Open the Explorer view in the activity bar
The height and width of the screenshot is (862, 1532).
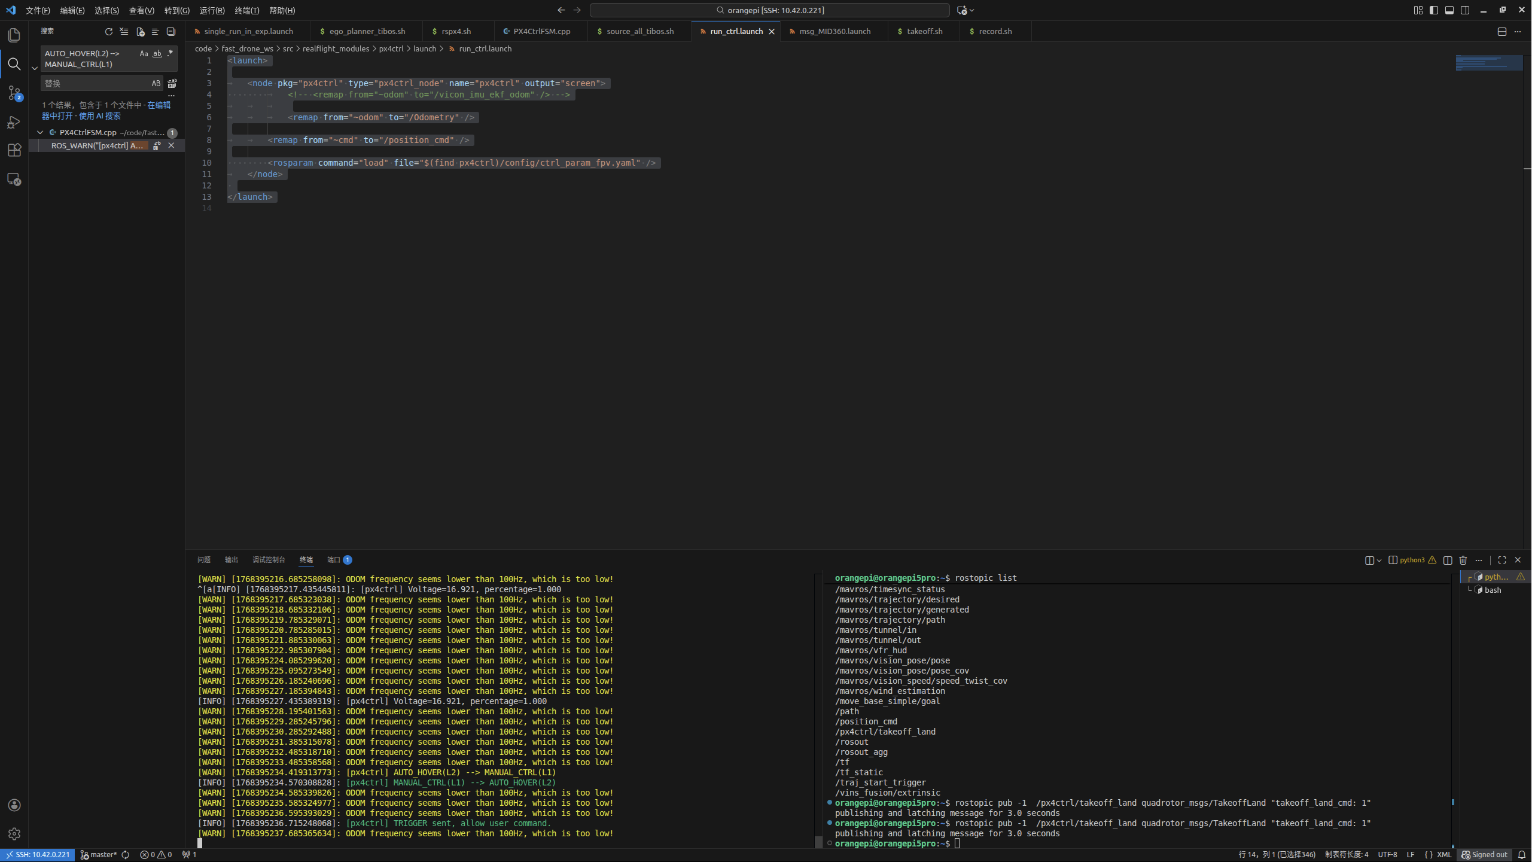14,35
